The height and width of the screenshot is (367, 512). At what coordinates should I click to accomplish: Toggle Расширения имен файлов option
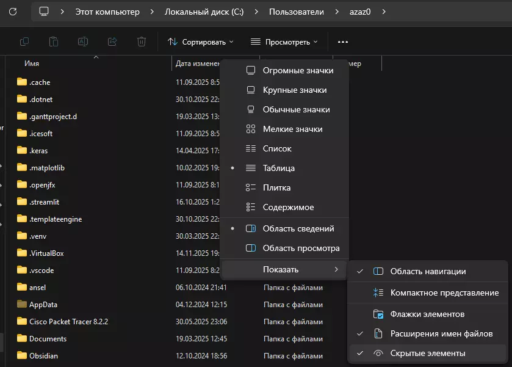[x=441, y=333]
